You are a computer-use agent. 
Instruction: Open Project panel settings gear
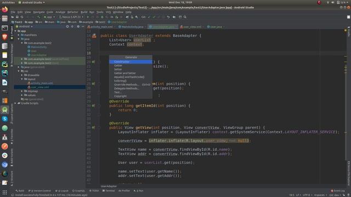pos(78,27)
